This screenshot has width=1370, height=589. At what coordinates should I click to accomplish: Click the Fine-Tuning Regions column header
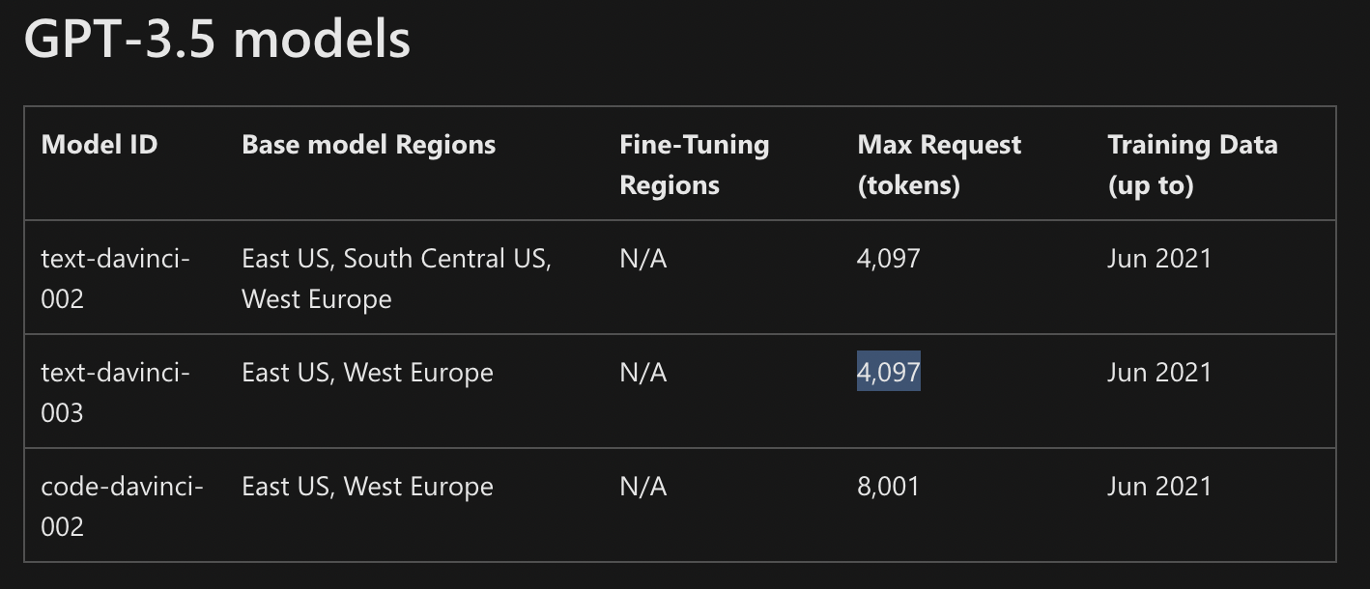coord(694,164)
